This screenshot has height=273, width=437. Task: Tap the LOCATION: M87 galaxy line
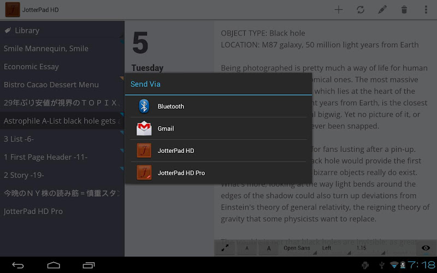coord(320,45)
